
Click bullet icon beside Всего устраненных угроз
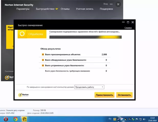43,65
